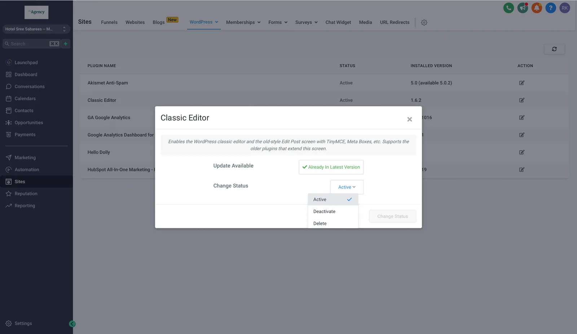
Task: Click the green quick actions bolt icon
Action: click(66, 44)
